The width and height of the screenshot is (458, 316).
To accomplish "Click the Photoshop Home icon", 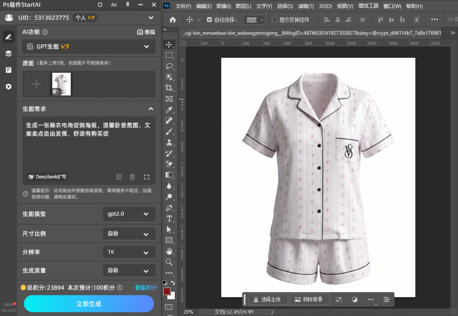I will click(173, 20).
